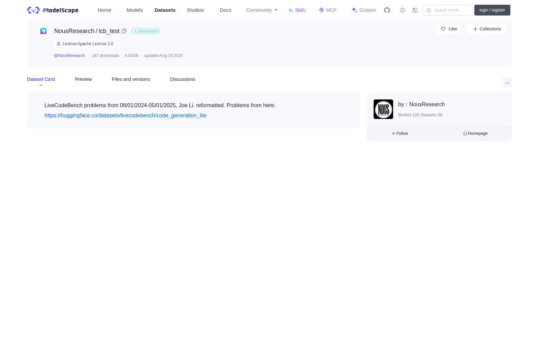The width and height of the screenshot is (539, 337).
Task: Open the Datasets section
Action: point(165,10)
